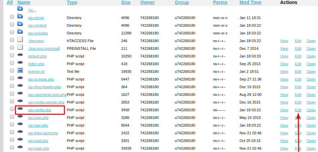This screenshot has height=152, width=318.
Task: Click the Type column header
Action: click(x=72, y=3)
